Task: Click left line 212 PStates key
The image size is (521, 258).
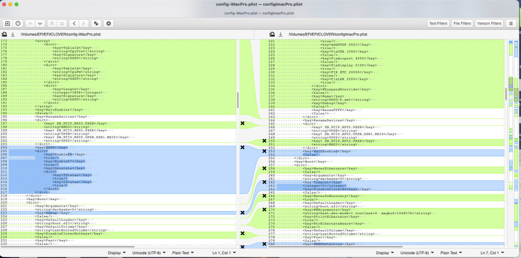Action: [72, 175]
